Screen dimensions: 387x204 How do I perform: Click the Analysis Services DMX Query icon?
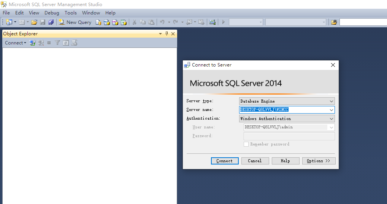(x=115, y=22)
